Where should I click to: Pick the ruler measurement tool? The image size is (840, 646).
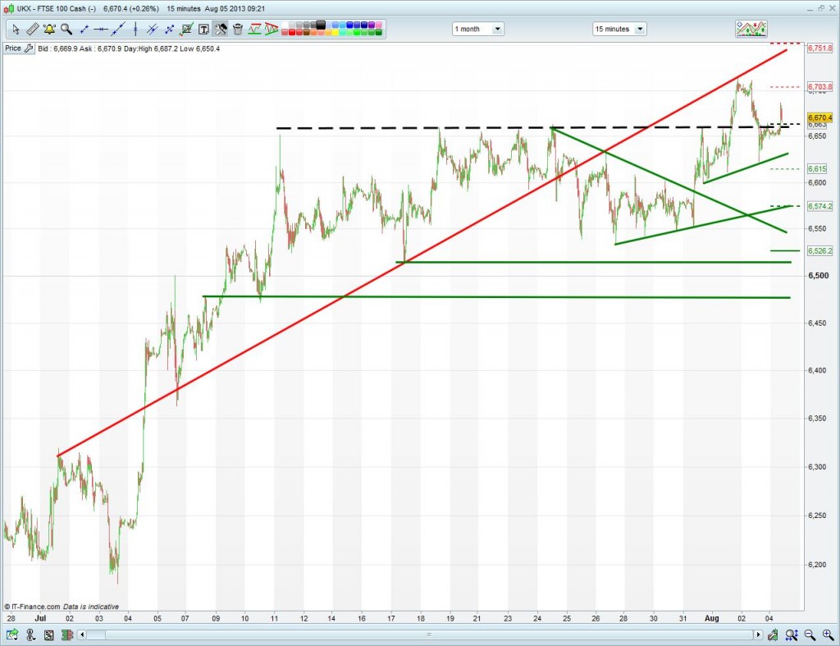(33, 29)
